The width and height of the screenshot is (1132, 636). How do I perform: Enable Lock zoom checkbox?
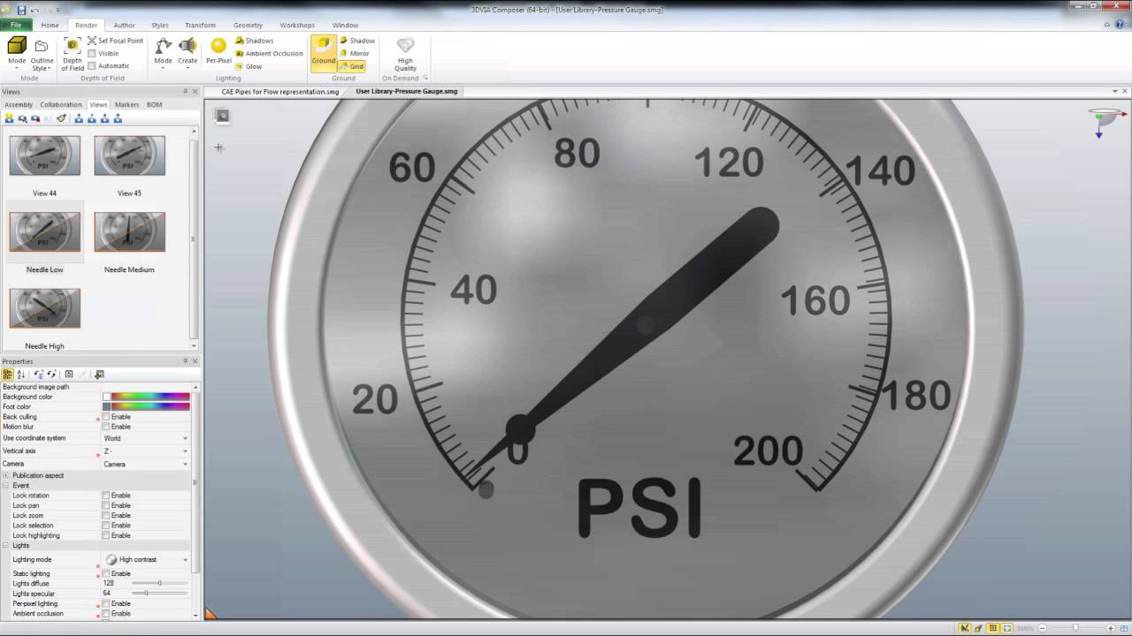coord(106,516)
